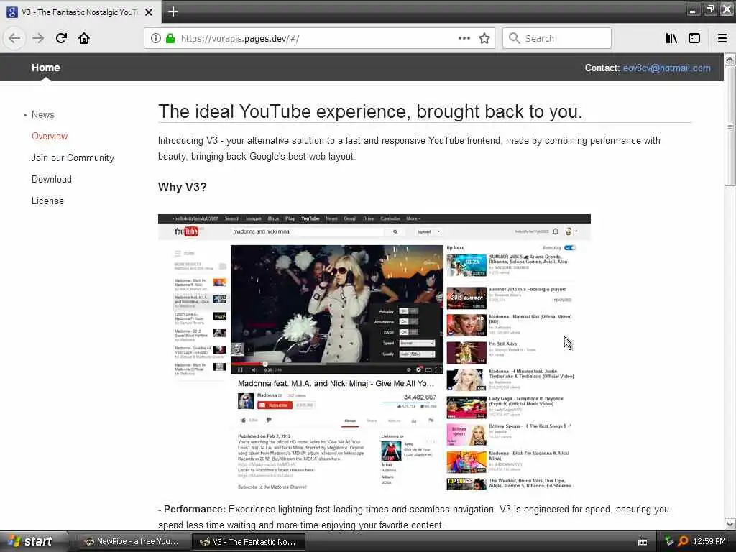Click the page vertical scrollbar thumb
This screenshot has height=552, width=736.
pos(730,126)
